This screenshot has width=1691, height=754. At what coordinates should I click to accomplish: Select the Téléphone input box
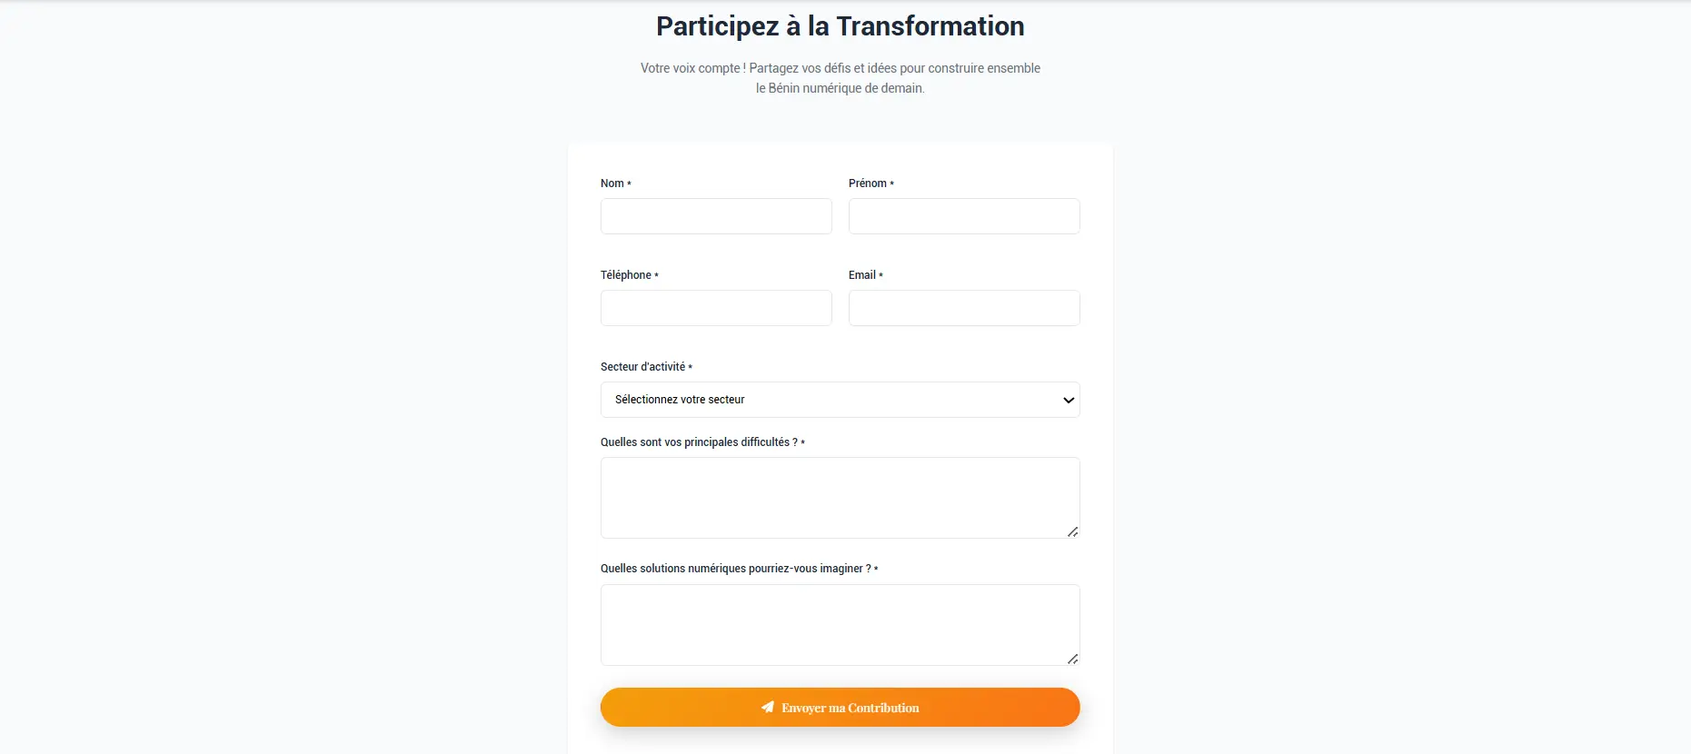(x=716, y=308)
